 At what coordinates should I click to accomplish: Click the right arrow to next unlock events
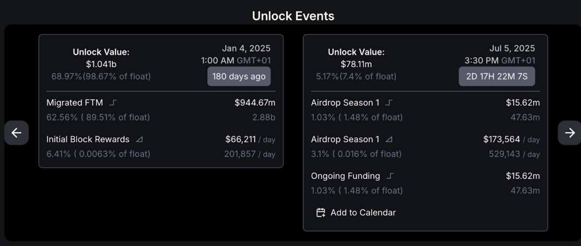click(569, 133)
